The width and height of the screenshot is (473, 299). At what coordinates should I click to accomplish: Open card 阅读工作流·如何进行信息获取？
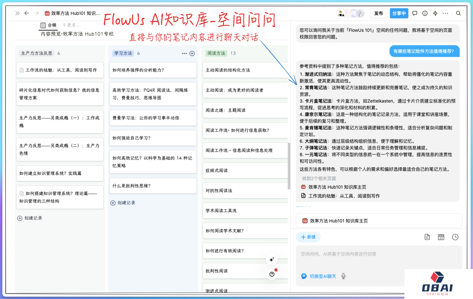245,130
